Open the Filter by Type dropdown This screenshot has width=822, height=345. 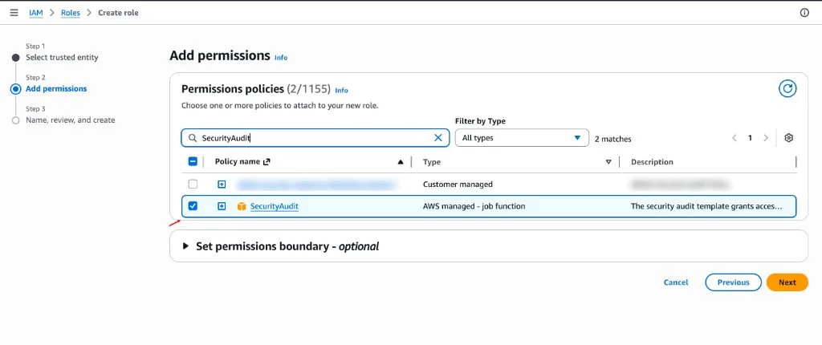522,138
